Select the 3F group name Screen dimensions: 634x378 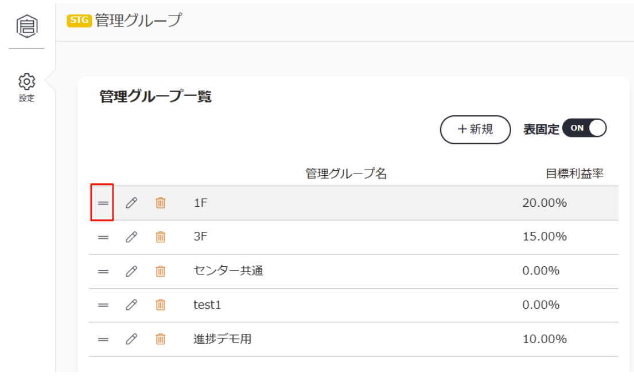pyautogui.click(x=201, y=237)
